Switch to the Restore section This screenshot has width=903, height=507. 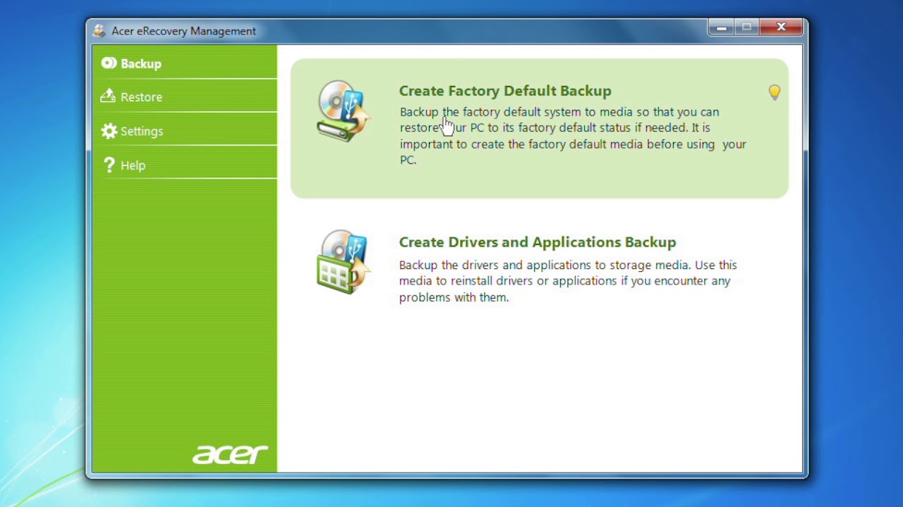[x=184, y=96]
